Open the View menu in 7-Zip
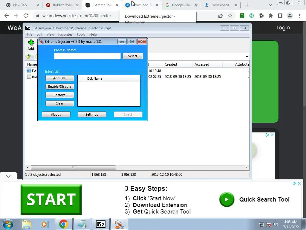 (50, 34)
